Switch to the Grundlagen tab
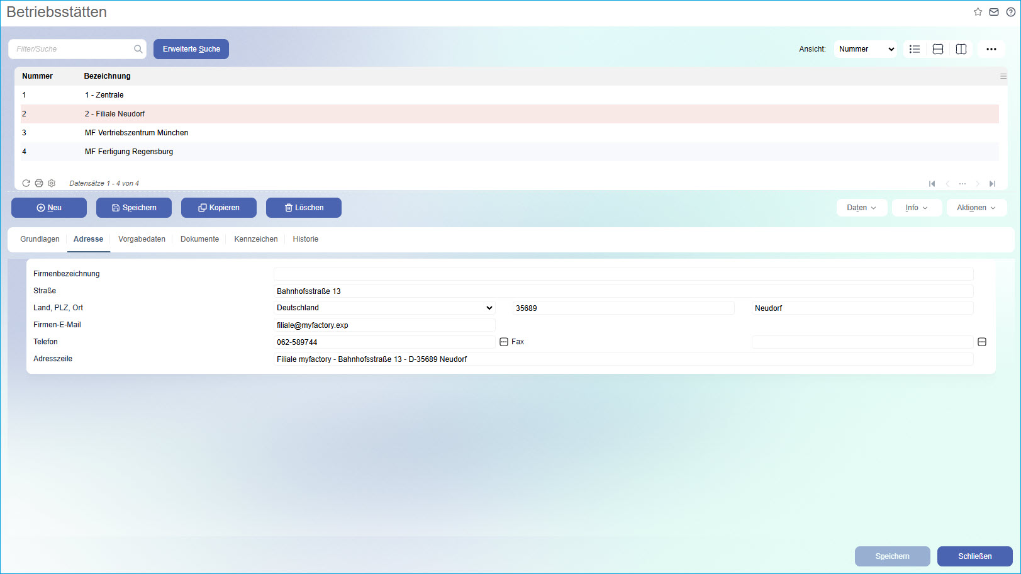The width and height of the screenshot is (1021, 574). tap(40, 239)
